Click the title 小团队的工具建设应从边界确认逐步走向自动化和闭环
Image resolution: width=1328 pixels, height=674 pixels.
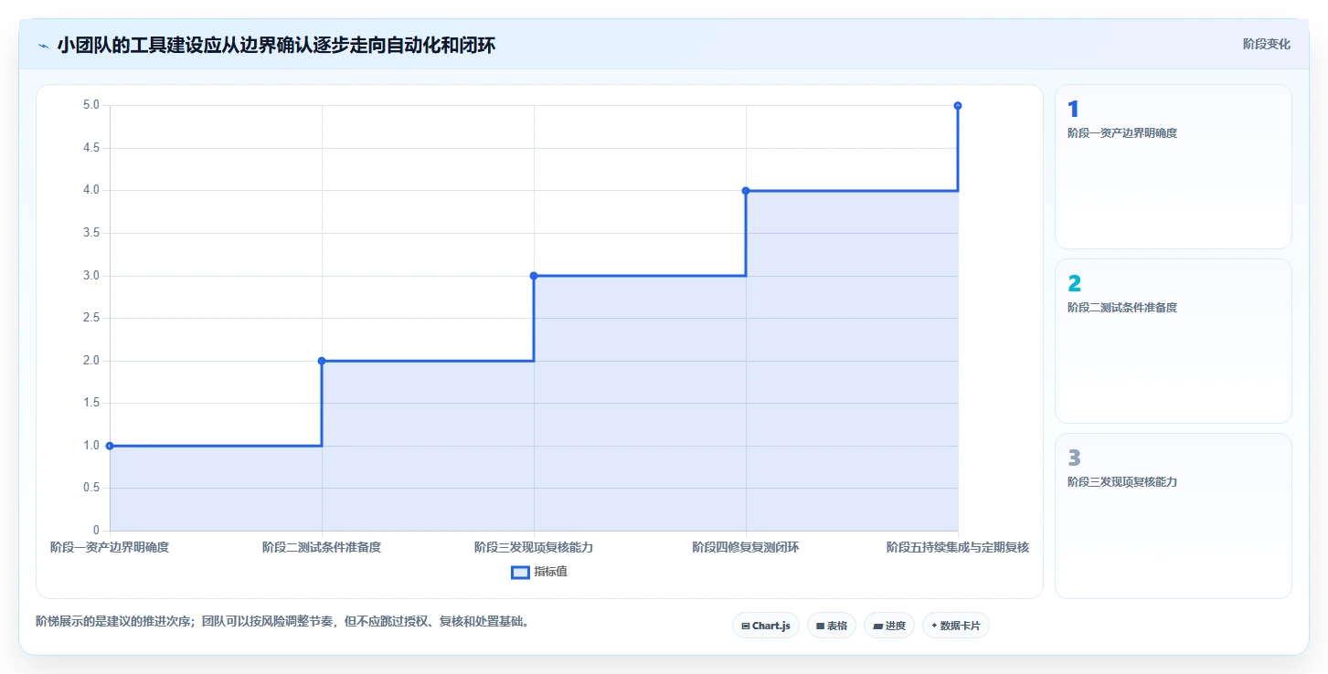click(276, 45)
